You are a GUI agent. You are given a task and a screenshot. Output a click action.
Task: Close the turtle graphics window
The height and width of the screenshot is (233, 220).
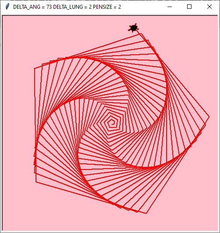coord(209,7)
